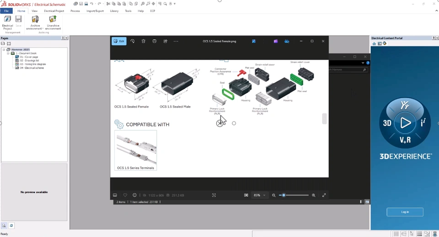The height and width of the screenshot is (237, 439).
Task: Click the first icon under Pages header
Action: tap(3, 43)
